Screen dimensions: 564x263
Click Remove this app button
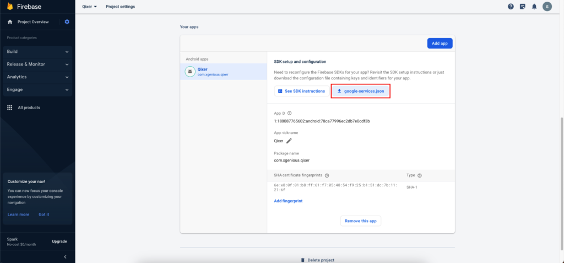pyautogui.click(x=360, y=221)
